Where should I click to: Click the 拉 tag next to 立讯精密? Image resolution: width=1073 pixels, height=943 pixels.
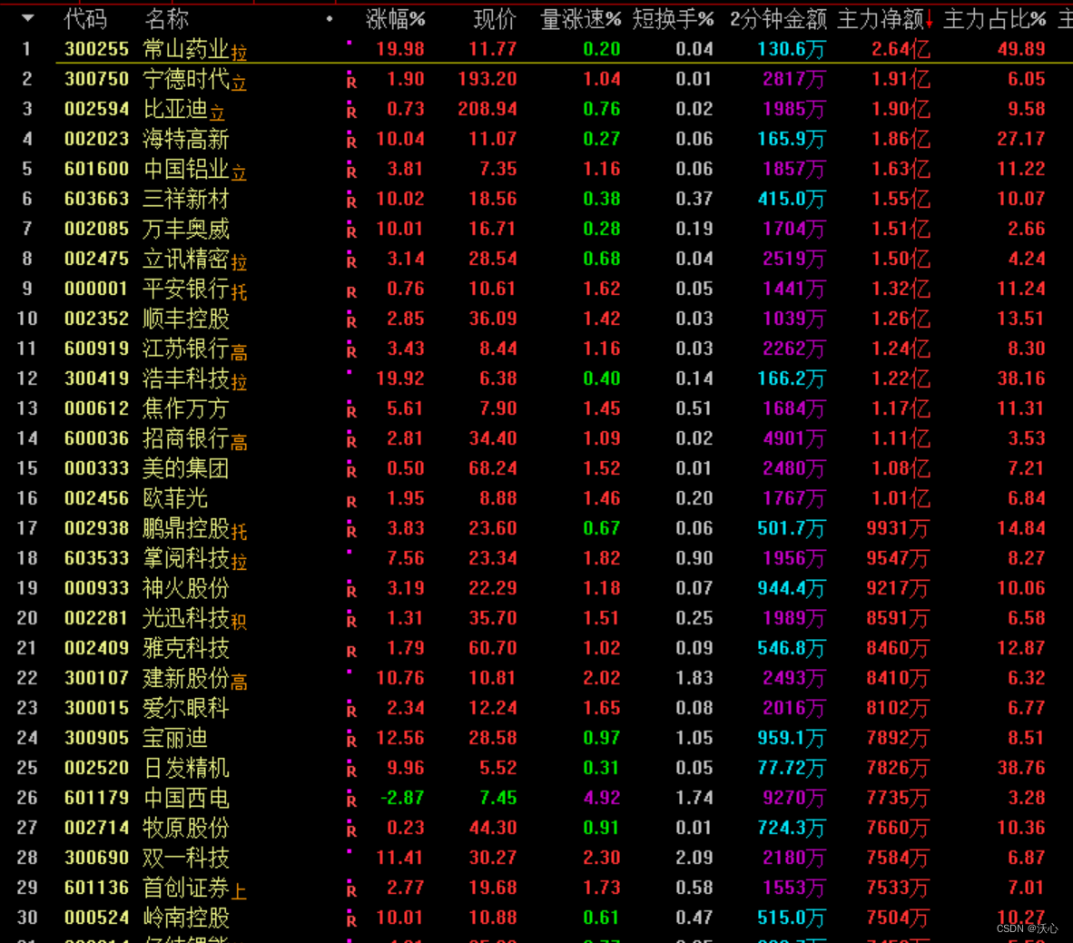coord(239,262)
